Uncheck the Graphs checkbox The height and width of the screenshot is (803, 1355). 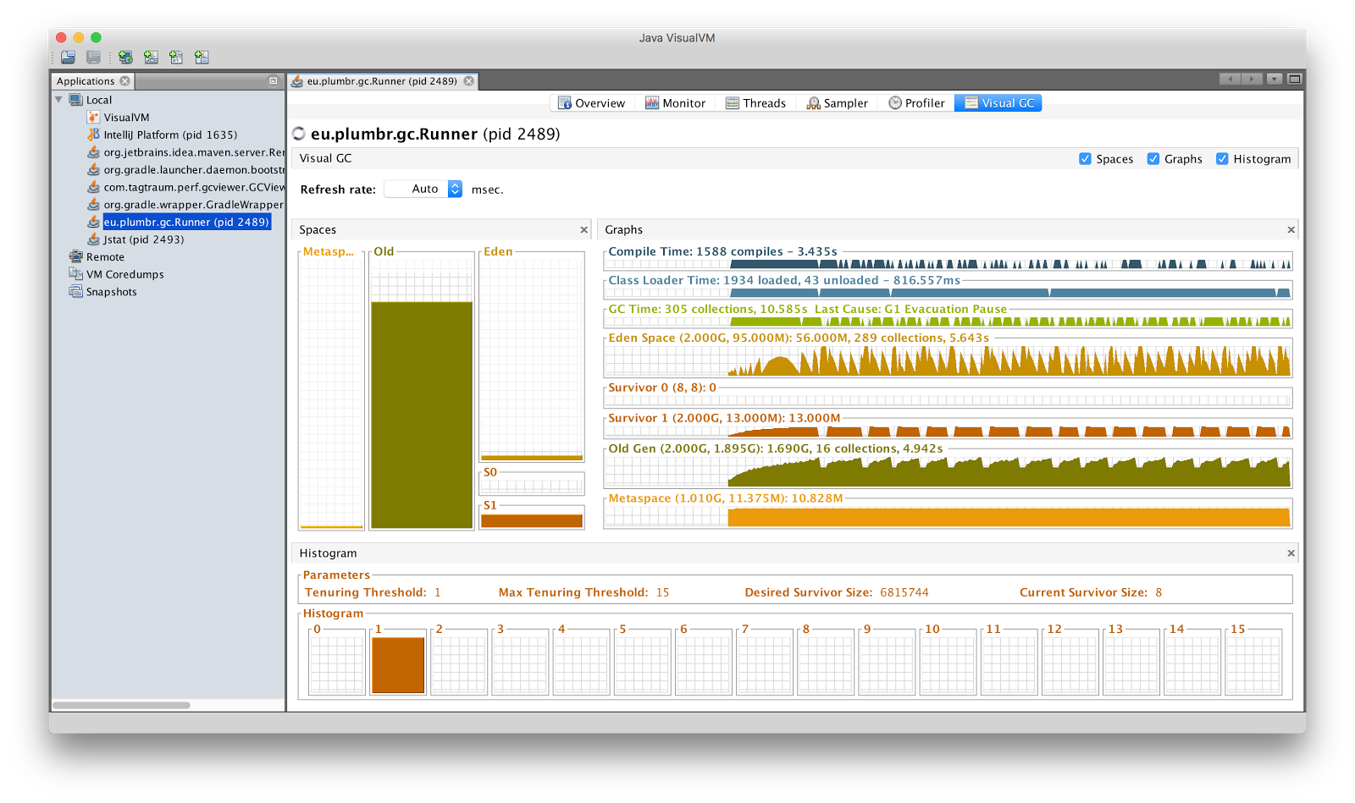[x=1153, y=159]
